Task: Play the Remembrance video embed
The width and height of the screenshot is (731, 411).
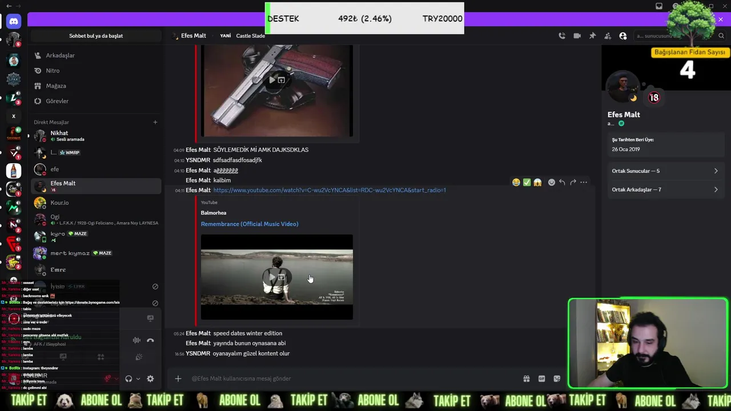Action: [x=272, y=277]
